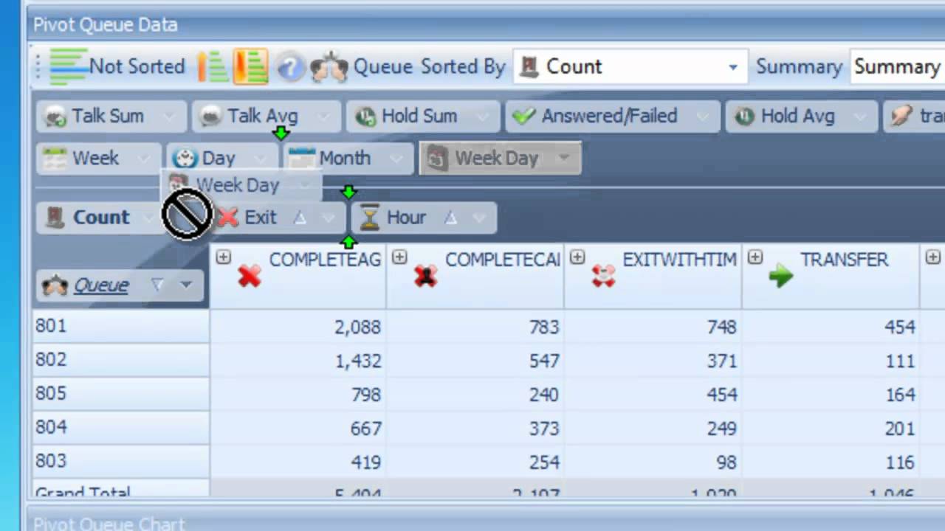Click cell value 748
Image resolution: width=945 pixels, height=531 pixels.
coord(721,327)
